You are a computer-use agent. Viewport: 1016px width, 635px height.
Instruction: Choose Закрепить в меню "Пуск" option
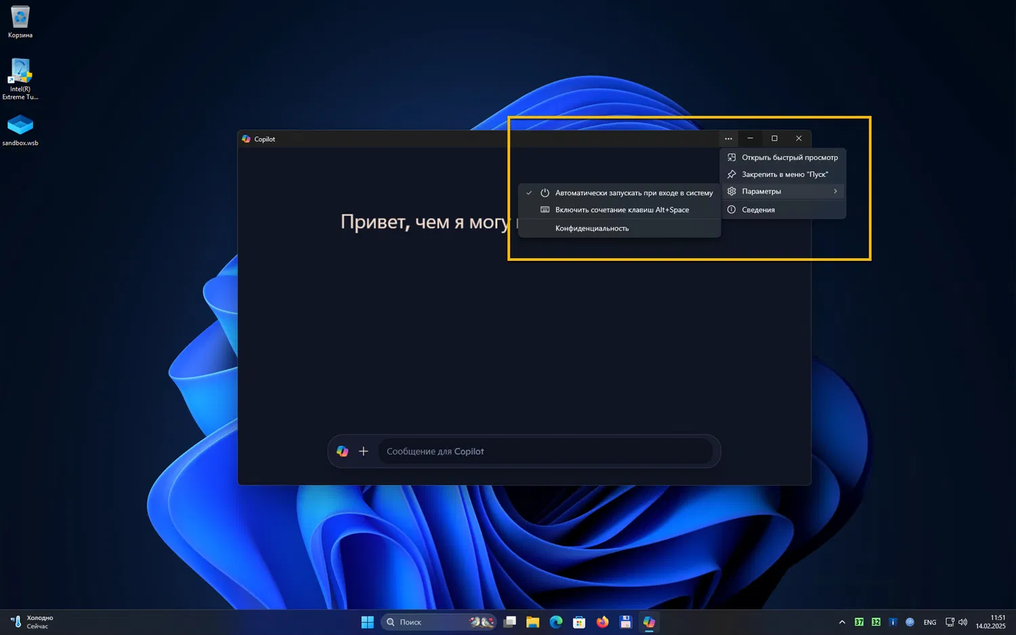tap(783, 174)
